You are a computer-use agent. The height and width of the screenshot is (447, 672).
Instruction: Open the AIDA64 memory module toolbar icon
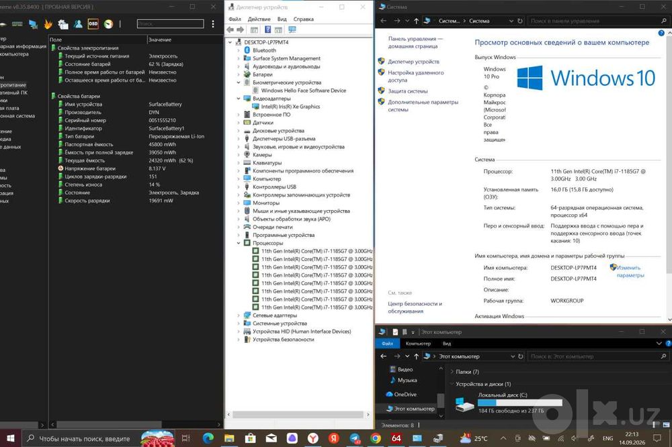17,24
